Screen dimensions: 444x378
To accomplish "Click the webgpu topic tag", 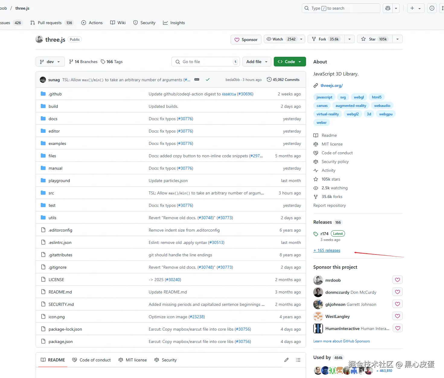I will [x=386, y=114].
